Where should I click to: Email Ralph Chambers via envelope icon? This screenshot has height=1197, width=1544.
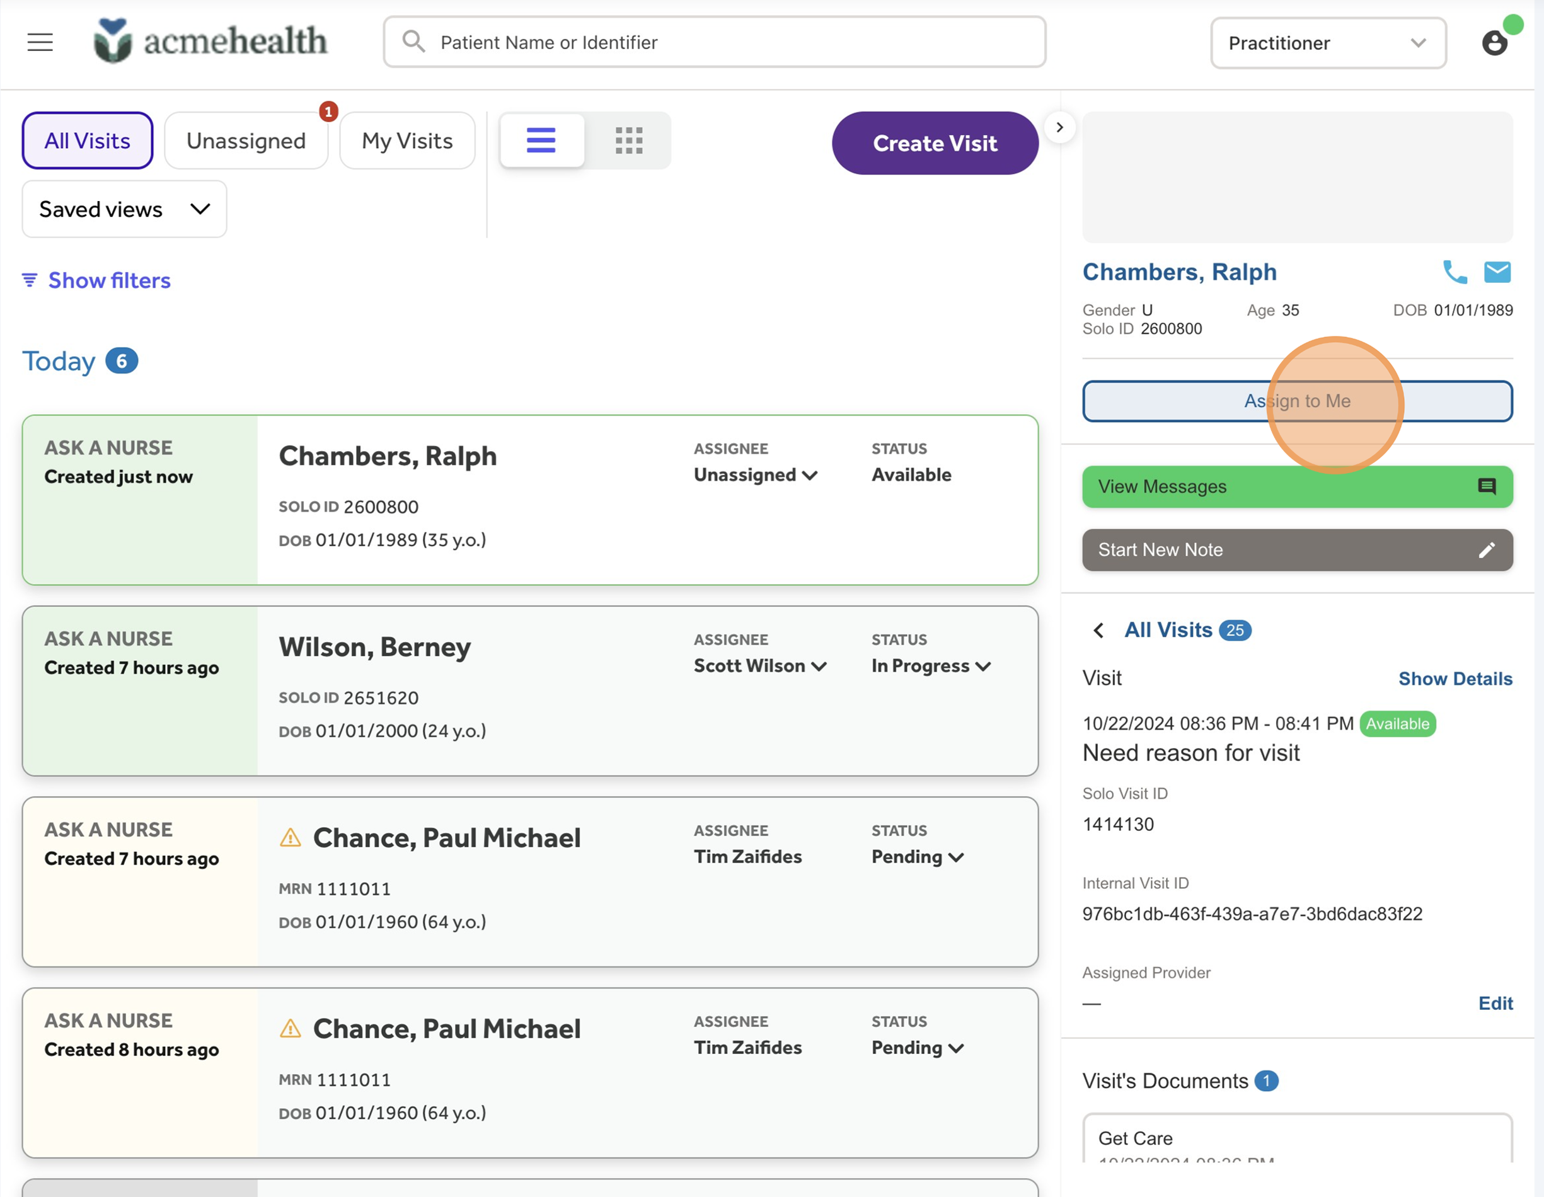(1497, 272)
